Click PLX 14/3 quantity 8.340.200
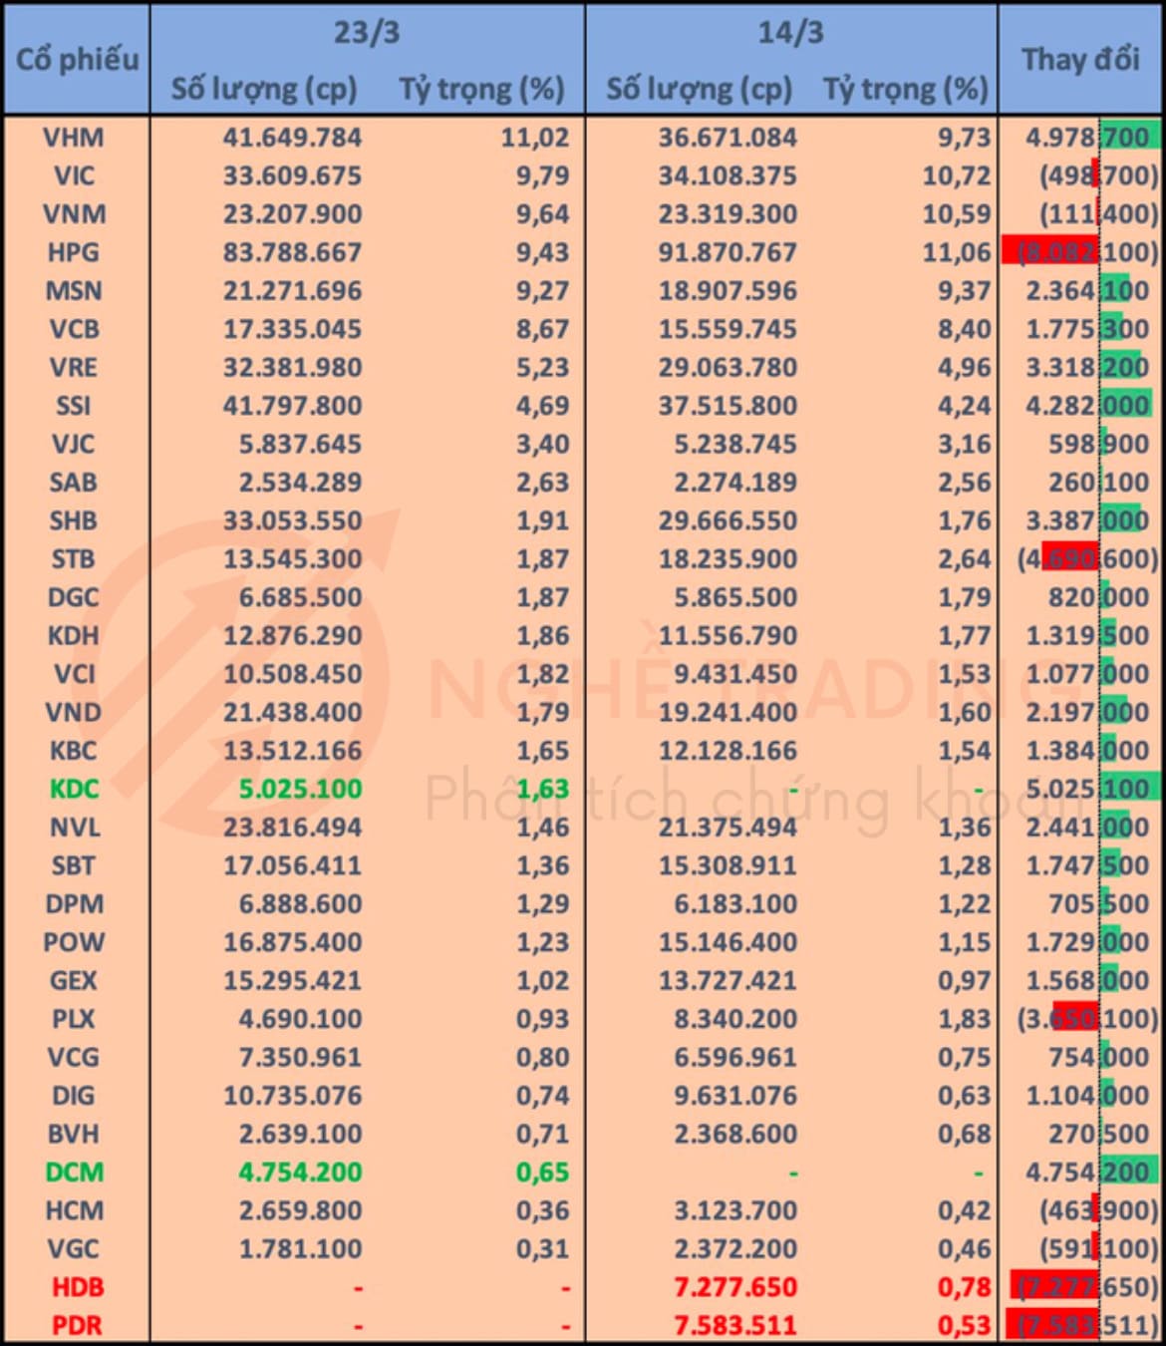 [x=735, y=1019]
